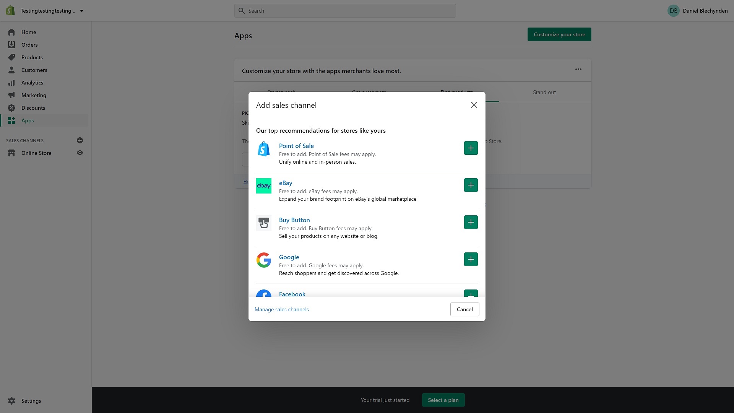Click Select a plan button
Viewport: 734px width, 413px height.
[x=443, y=400]
